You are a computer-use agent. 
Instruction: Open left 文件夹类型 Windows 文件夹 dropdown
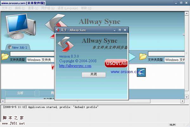click(40, 60)
